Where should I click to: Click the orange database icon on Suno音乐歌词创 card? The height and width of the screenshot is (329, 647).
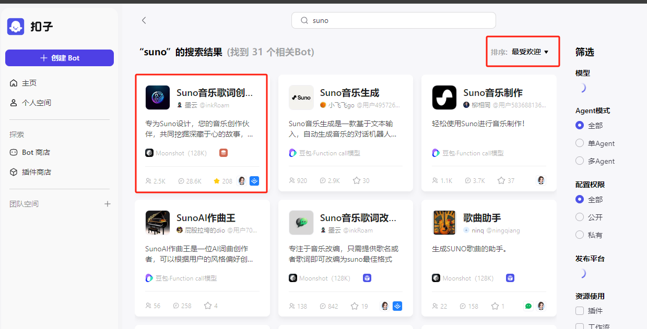pos(223,153)
